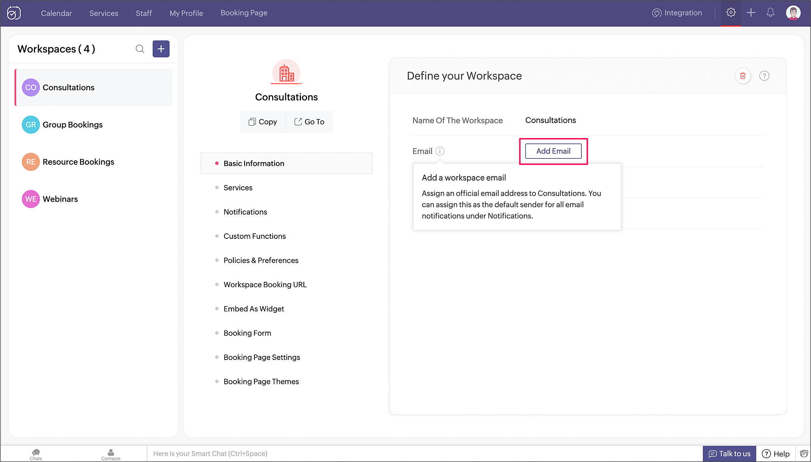The width and height of the screenshot is (811, 462).
Task: Open Policies & Preferences
Action: 261,260
